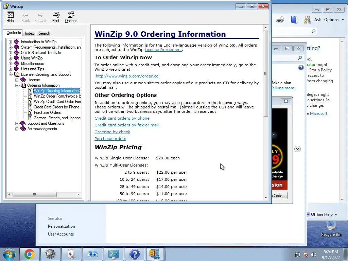Select German, French, and Japanese topic
This screenshot has height=261, width=348.
pos(57,118)
